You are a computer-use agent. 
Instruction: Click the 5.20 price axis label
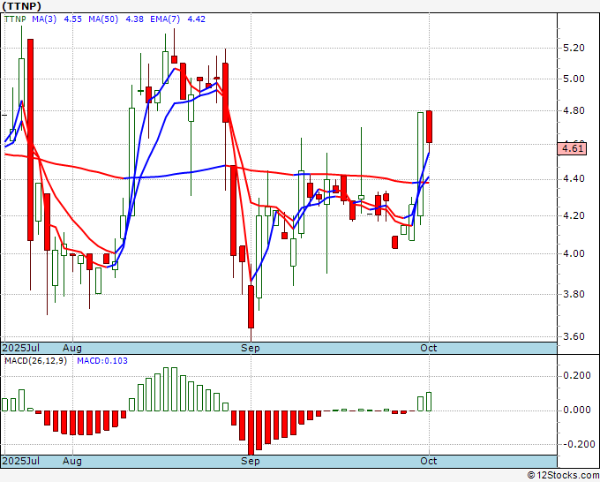[574, 49]
